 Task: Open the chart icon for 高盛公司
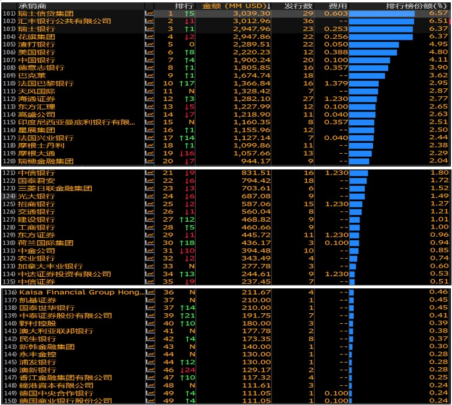point(149,114)
